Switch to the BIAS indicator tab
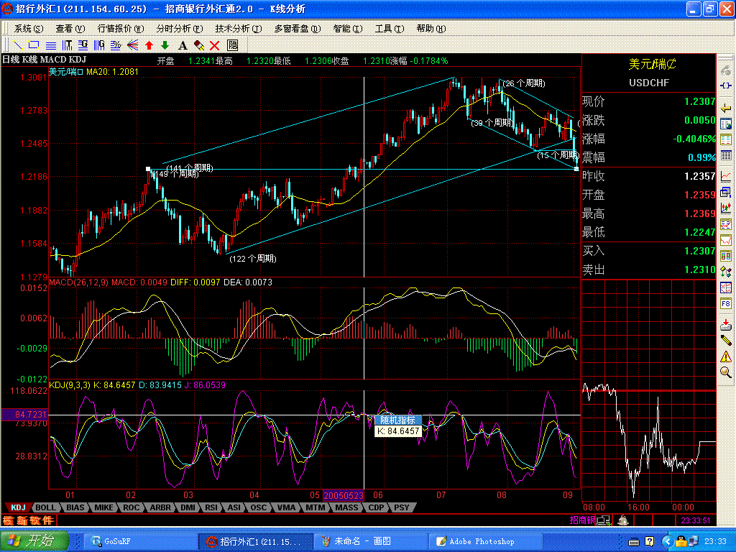The image size is (736, 552). pos(75,507)
